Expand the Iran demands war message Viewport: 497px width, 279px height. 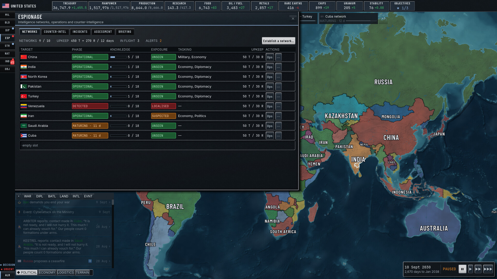click(64, 202)
